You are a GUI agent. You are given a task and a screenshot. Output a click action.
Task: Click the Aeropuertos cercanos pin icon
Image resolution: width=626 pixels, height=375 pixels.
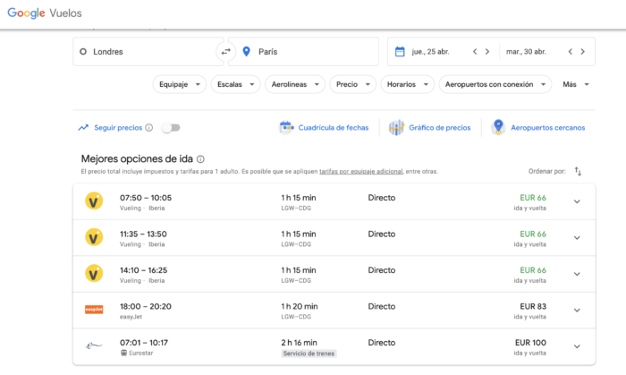pyautogui.click(x=498, y=127)
